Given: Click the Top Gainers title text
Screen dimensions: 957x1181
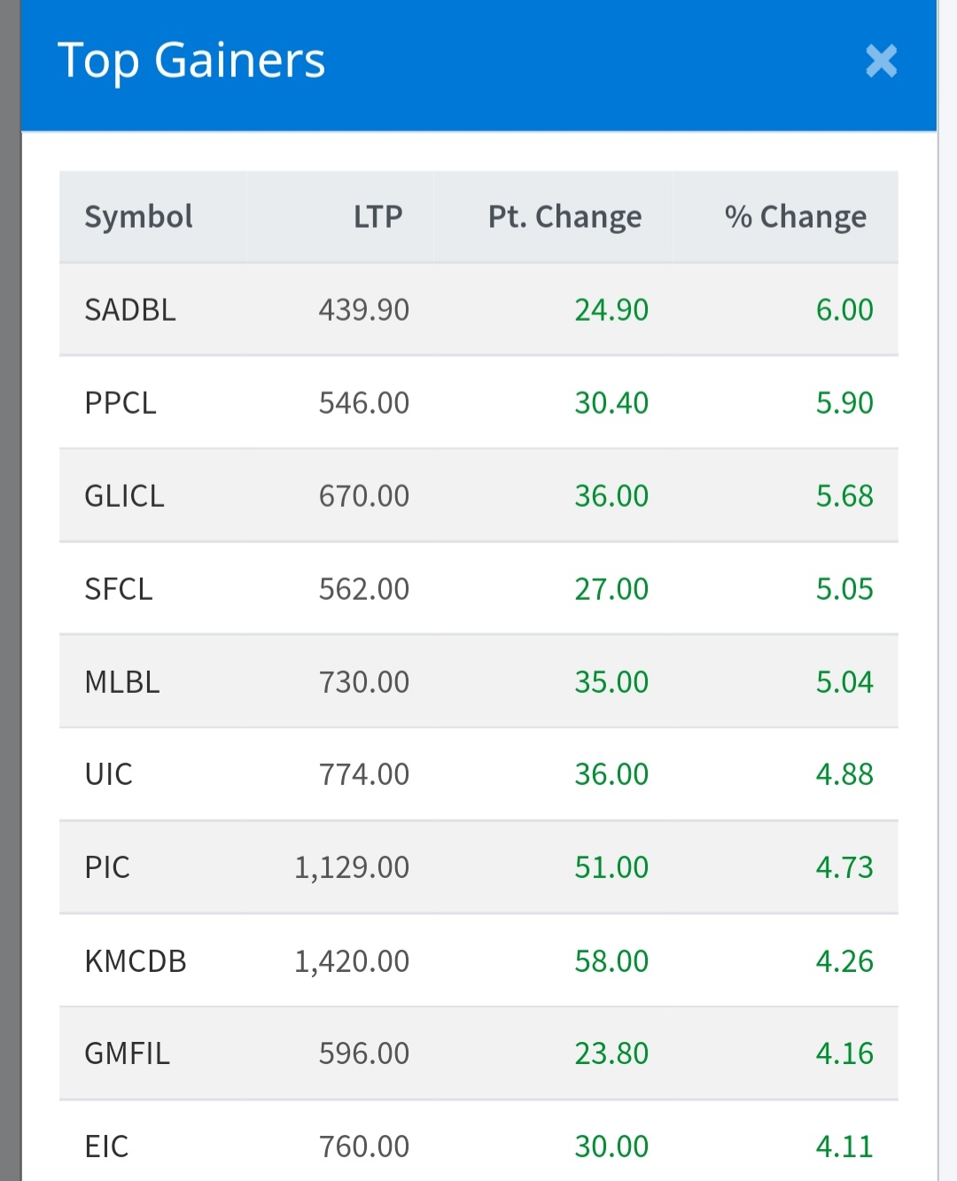Looking at the screenshot, I should coord(191,61).
